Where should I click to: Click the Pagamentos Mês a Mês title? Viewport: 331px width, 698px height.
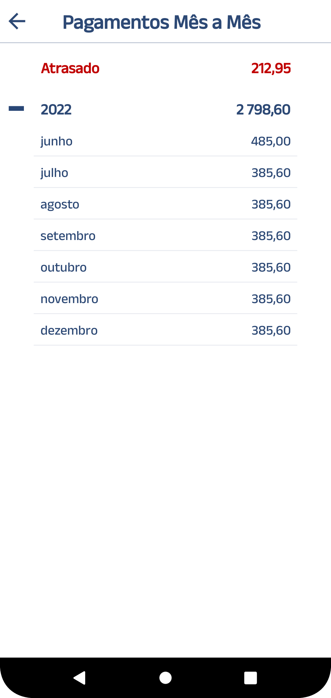pos(162,22)
